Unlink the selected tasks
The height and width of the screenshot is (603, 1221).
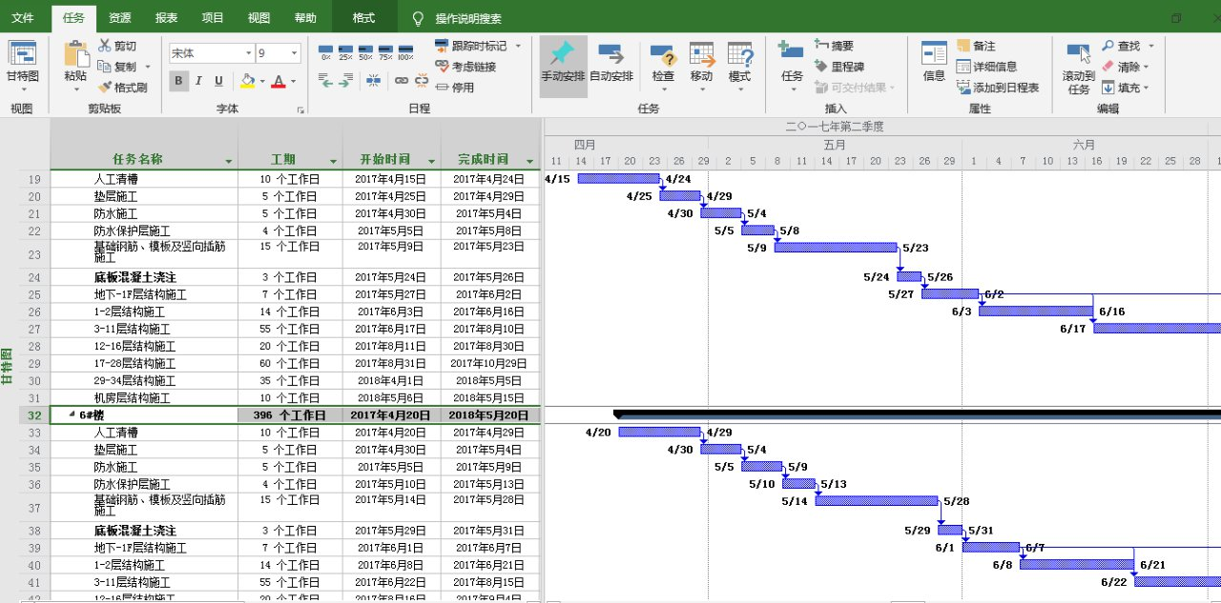[x=422, y=82]
